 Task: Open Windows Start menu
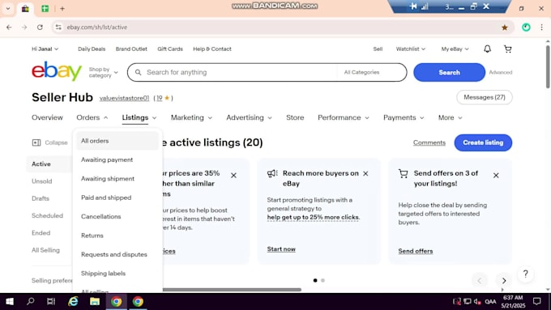pyautogui.click(x=10, y=301)
